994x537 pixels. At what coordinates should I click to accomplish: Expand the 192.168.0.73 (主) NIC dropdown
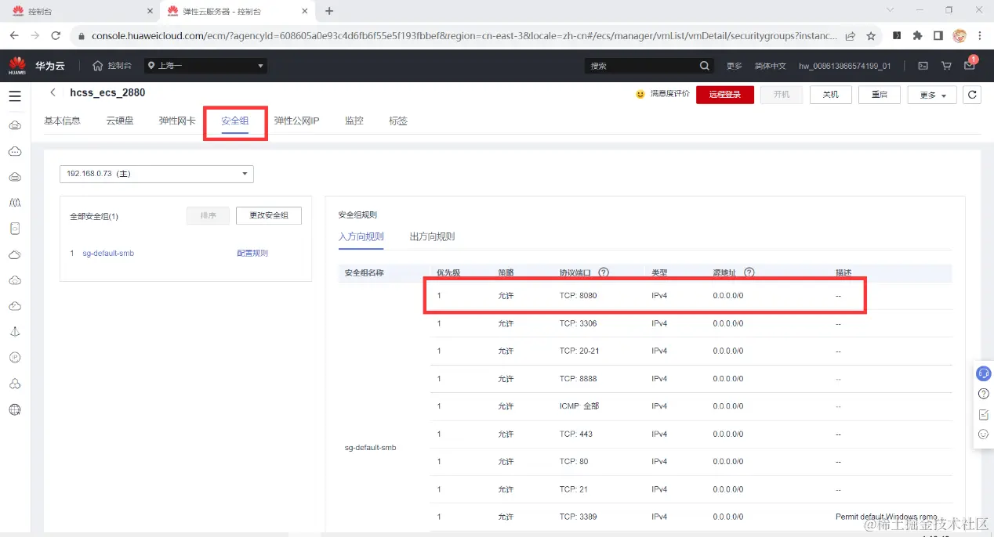(x=157, y=174)
